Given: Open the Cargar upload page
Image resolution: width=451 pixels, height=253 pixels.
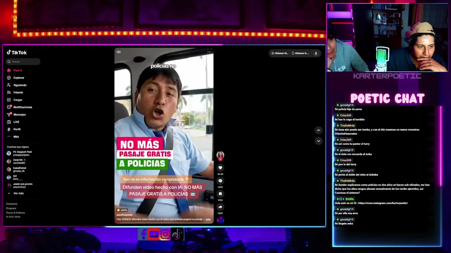Looking at the screenshot, I should click(18, 100).
